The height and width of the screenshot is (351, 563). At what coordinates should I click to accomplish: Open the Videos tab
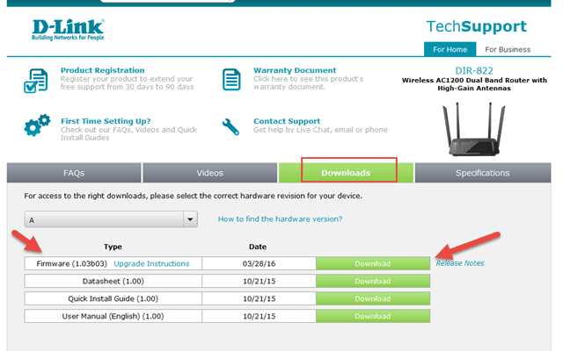tap(209, 173)
